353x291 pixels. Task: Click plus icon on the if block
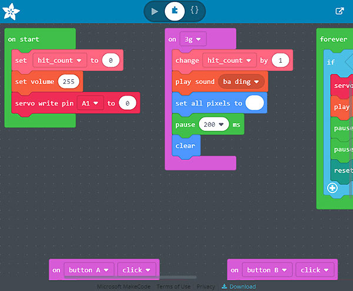pos(332,188)
